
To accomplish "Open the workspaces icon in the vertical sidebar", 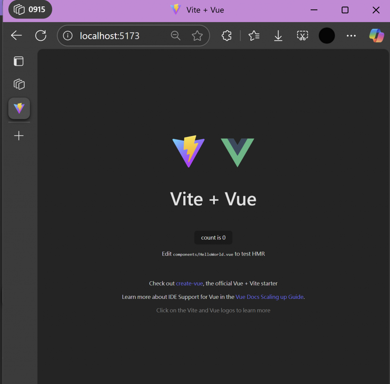I will pyautogui.click(x=19, y=84).
